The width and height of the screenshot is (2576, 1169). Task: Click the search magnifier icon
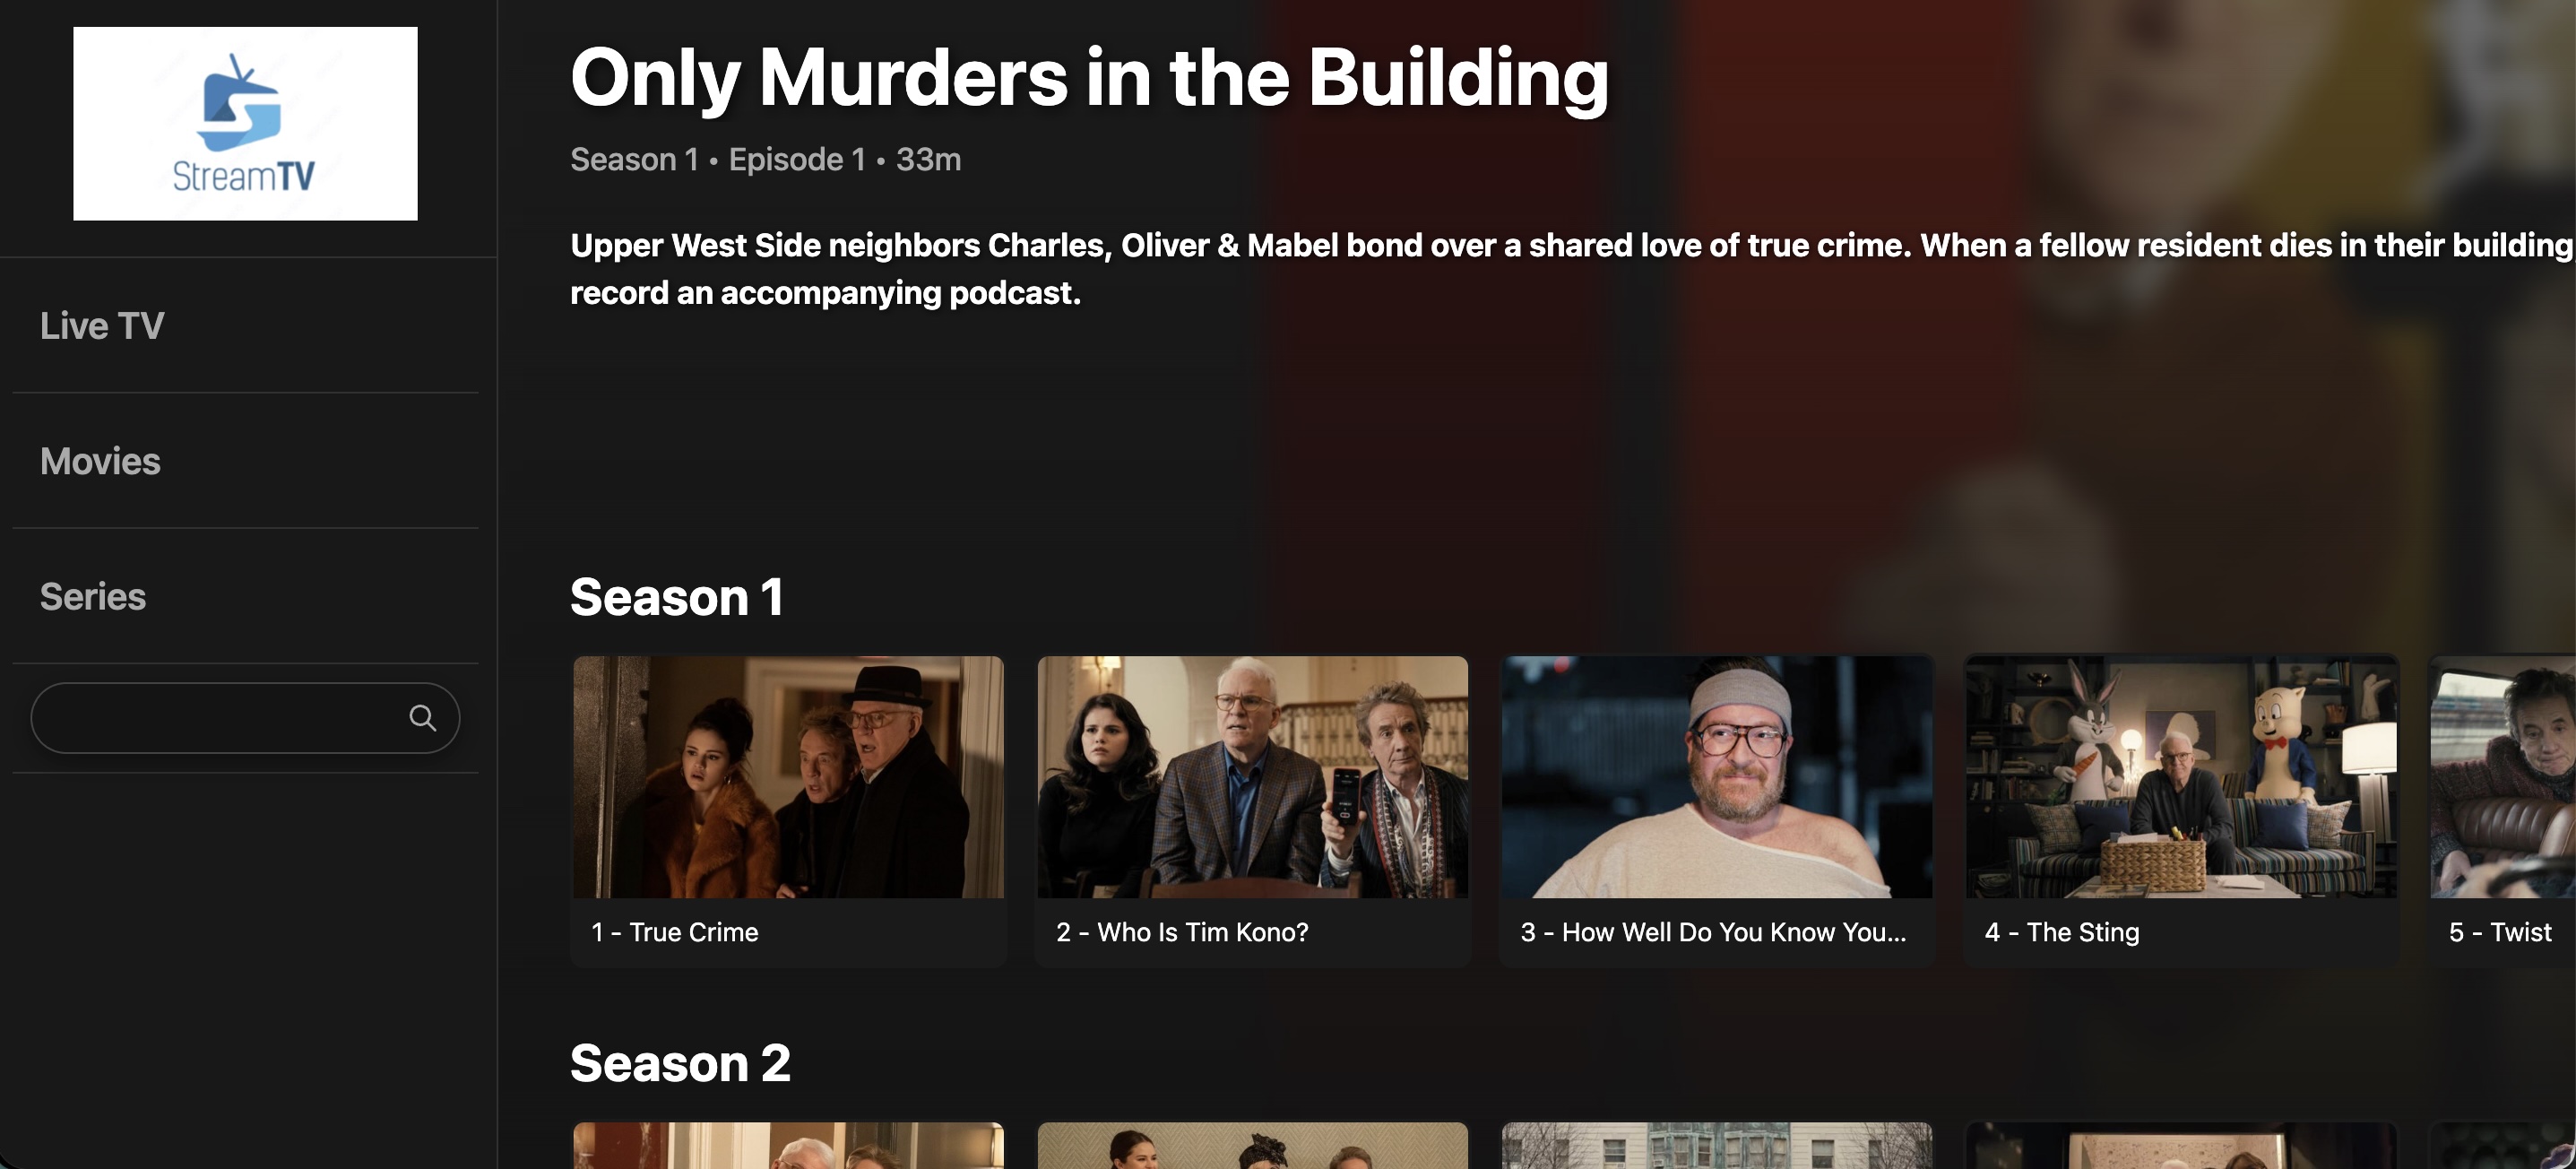pyautogui.click(x=422, y=718)
